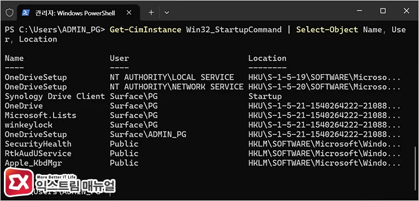Minimize the terminal window
This screenshot has height=201, width=419.
click(x=360, y=11)
